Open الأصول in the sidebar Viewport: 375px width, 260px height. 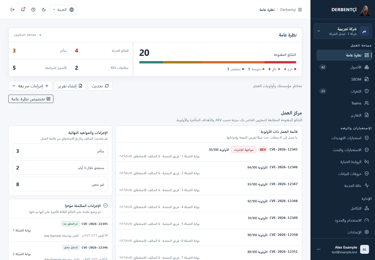[344, 67]
